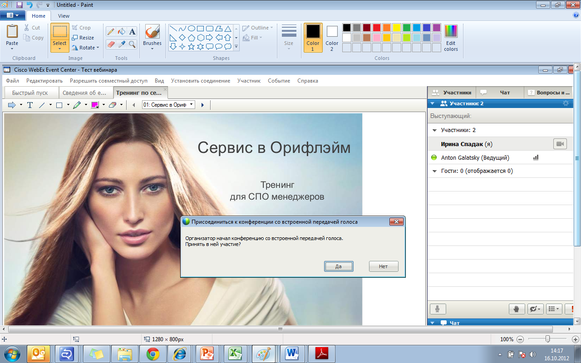581x363 pixels.
Task: Click the microphone button in participants panel
Action: 438,309
